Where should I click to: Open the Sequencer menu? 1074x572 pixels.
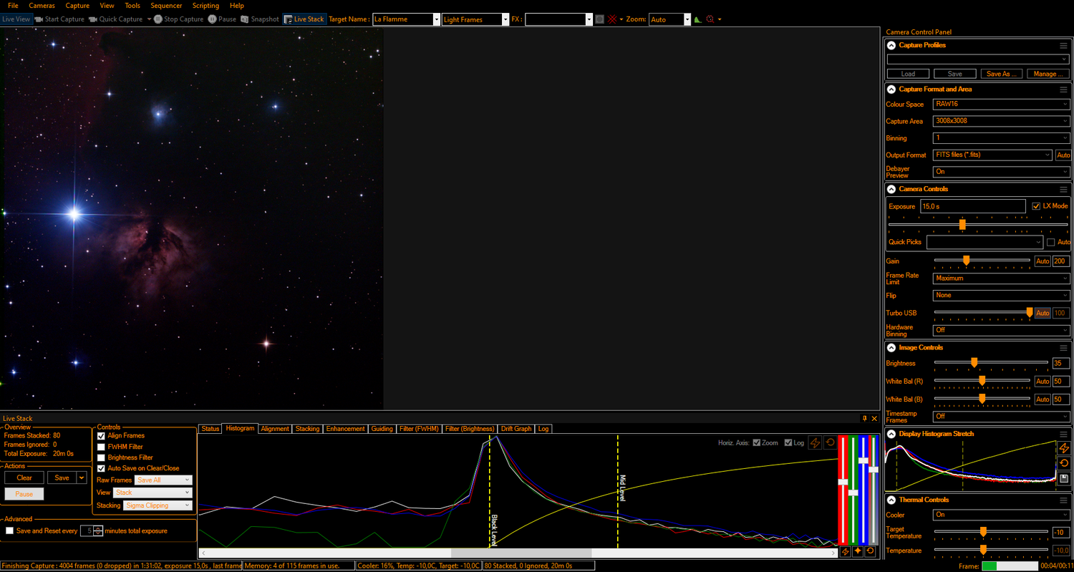click(x=166, y=6)
